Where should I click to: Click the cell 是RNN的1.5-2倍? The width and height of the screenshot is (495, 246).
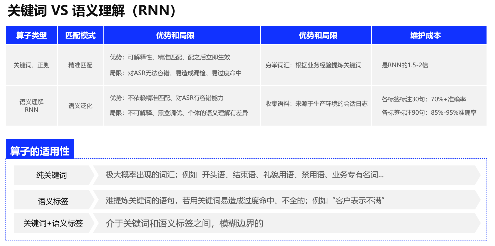tap(429, 65)
